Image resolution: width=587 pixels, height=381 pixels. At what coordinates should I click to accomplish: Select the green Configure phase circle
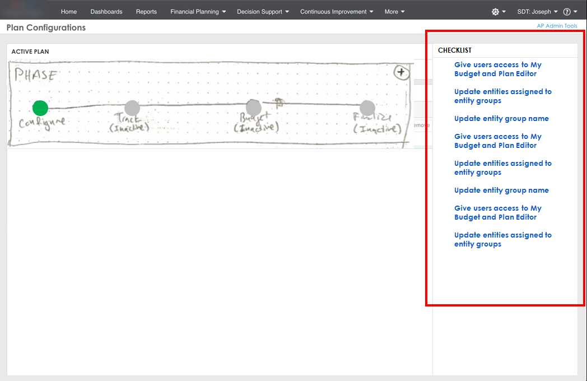pos(40,108)
